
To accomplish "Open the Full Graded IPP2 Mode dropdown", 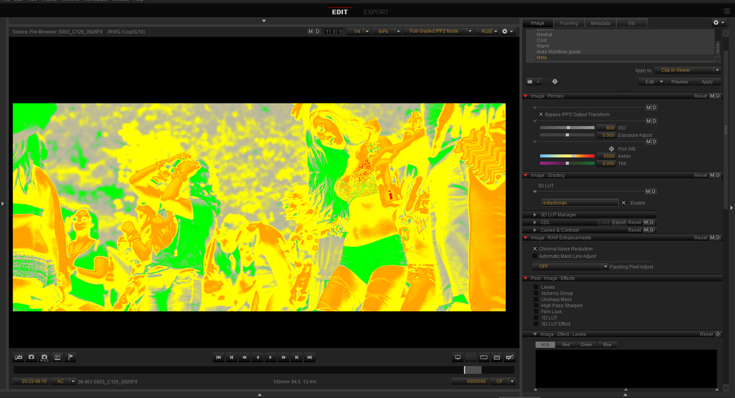I will (438, 31).
